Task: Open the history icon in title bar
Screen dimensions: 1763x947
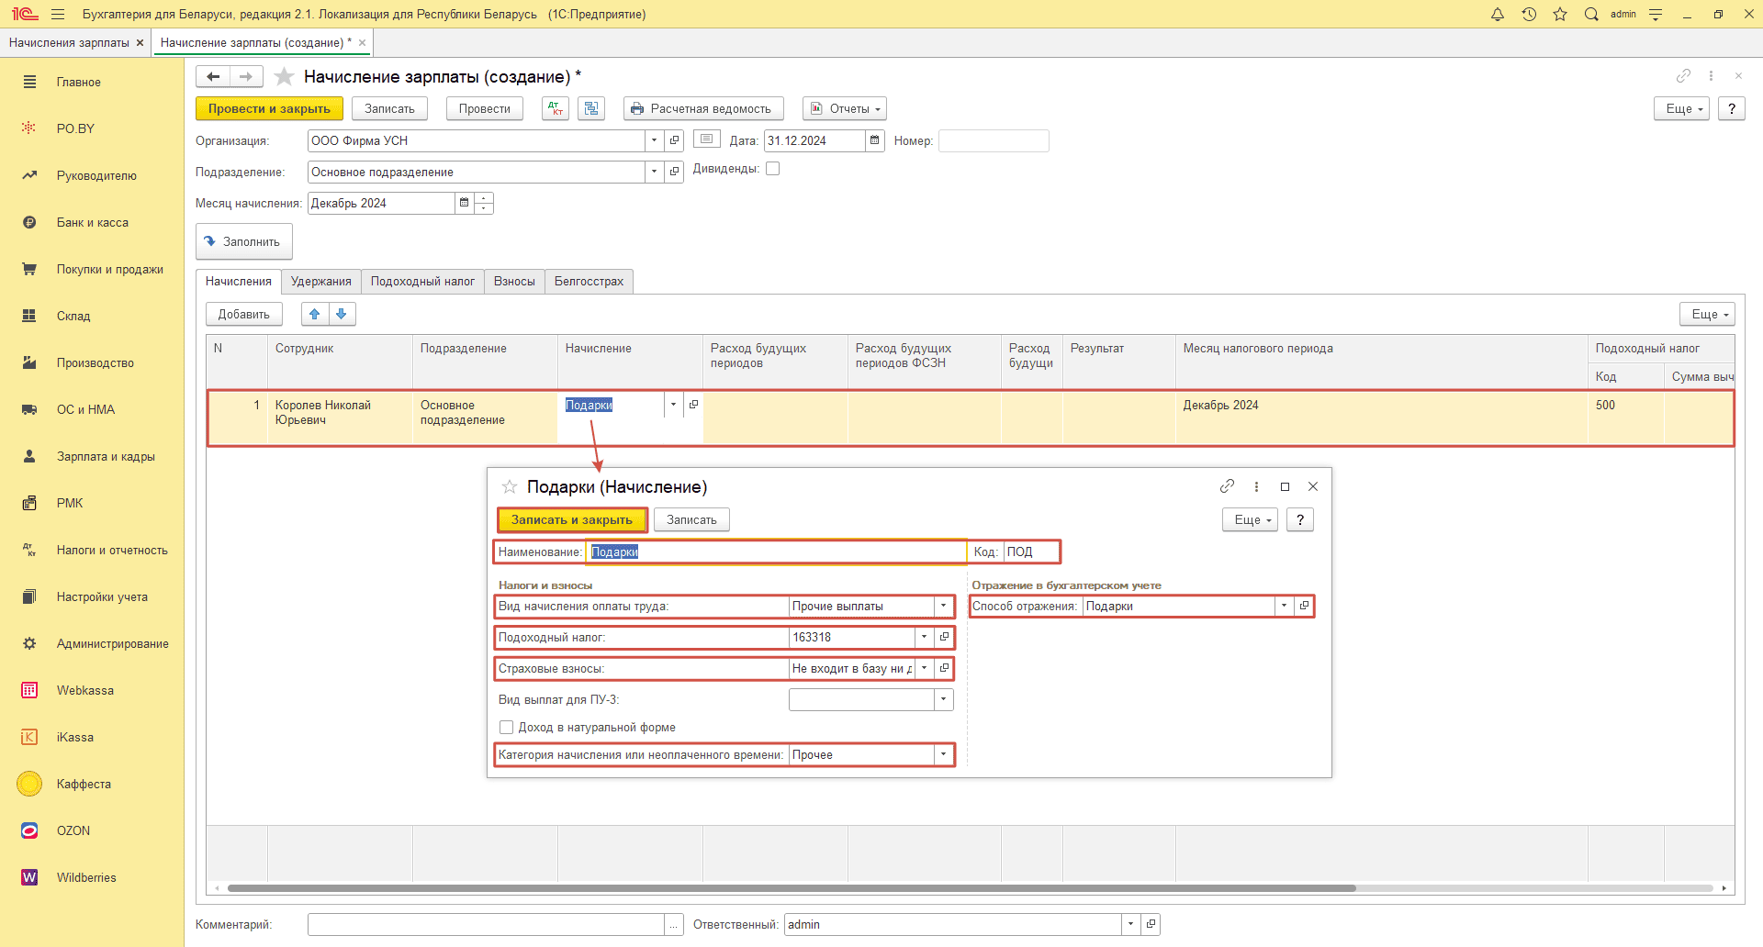Action: coord(1529,15)
